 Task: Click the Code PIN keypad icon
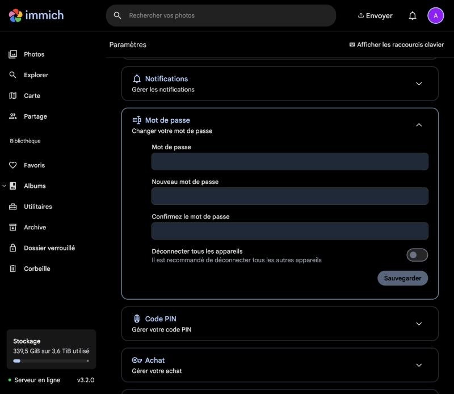tap(137, 318)
